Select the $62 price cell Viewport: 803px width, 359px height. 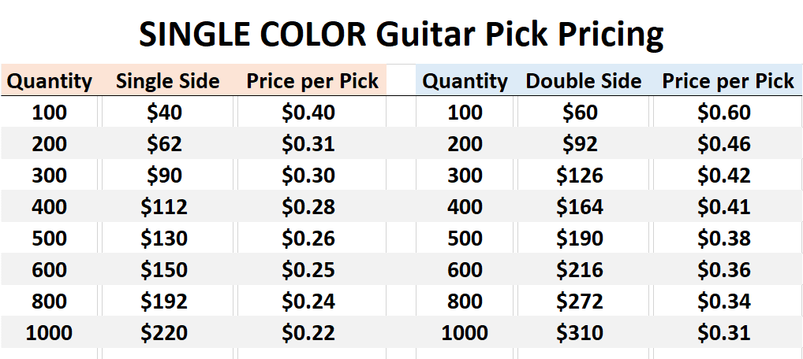(164, 144)
